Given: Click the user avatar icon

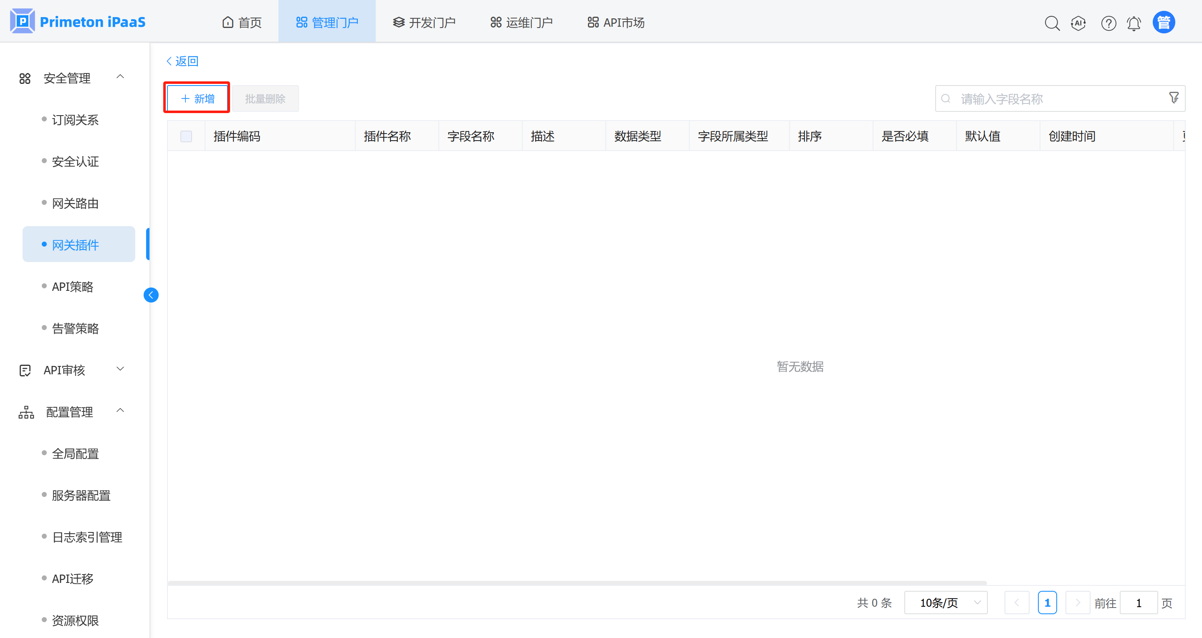Looking at the screenshot, I should coord(1164,23).
